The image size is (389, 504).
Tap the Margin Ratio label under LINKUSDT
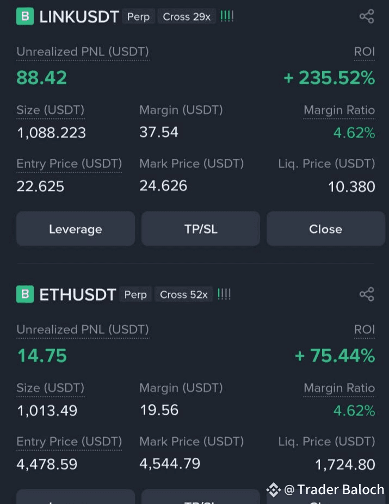click(x=339, y=110)
